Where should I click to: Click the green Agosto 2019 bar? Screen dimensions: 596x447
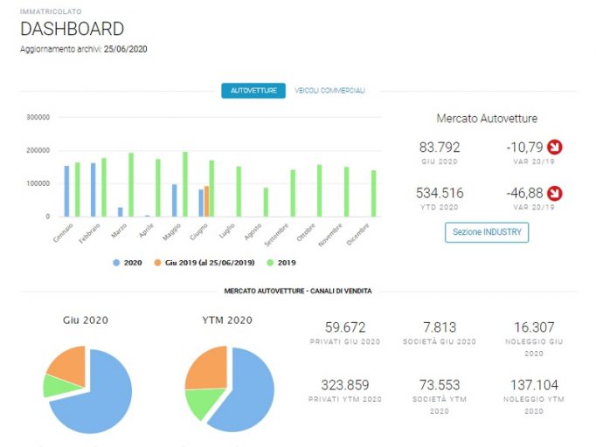[266, 202]
